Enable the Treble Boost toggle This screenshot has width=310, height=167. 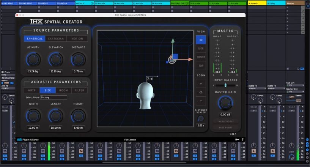point(225,121)
